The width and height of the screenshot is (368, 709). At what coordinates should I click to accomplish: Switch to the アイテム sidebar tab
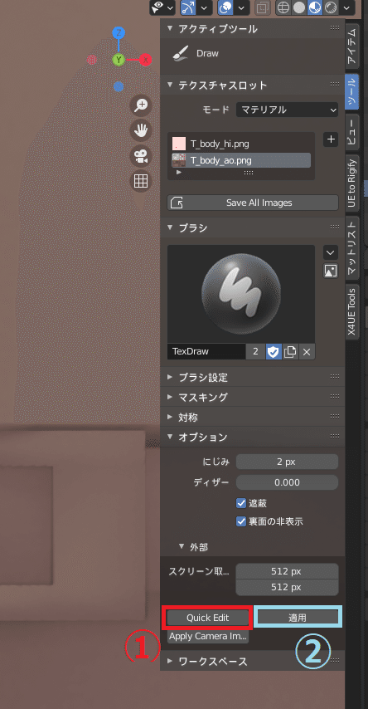click(x=352, y=45)
